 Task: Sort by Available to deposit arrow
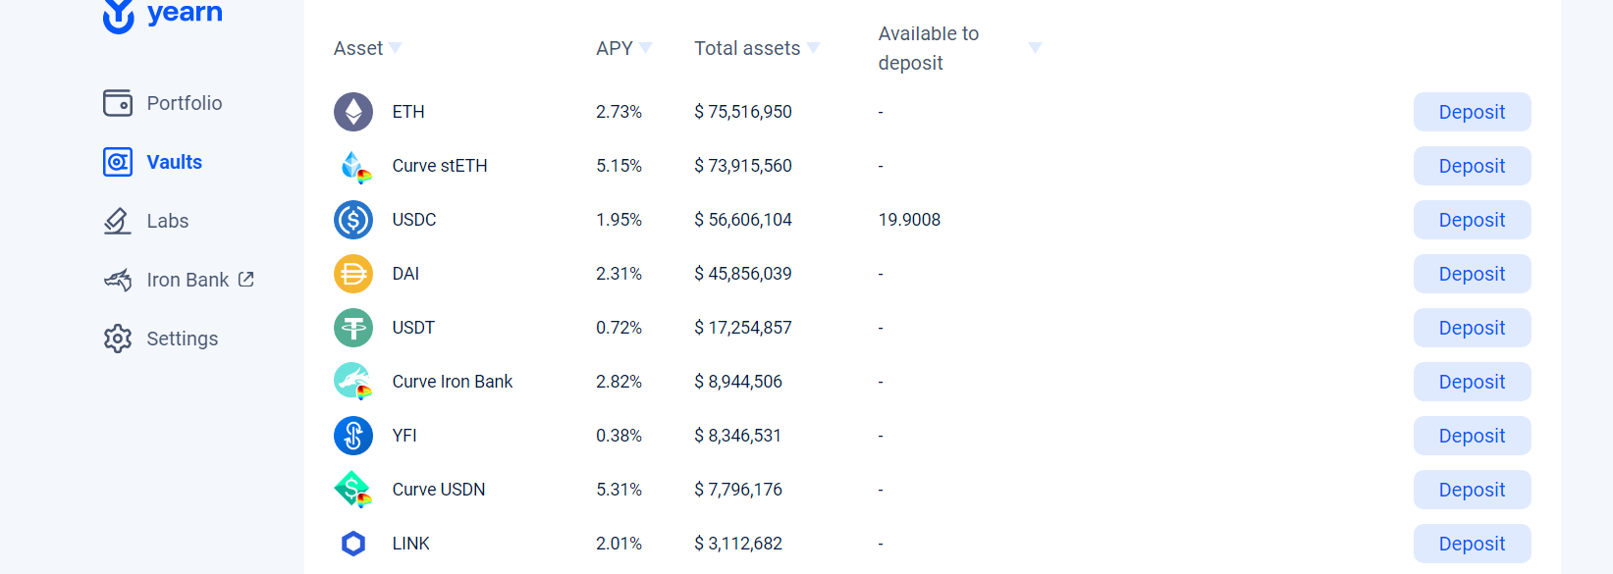tap(1035, 47)
